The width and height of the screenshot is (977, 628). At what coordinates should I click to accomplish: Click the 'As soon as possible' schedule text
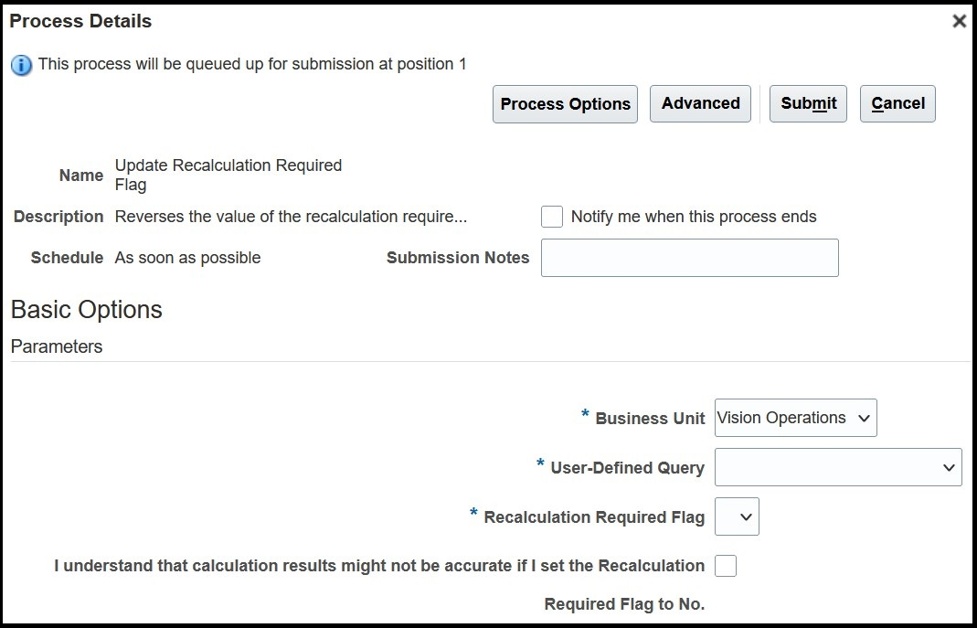pos(187,258)
